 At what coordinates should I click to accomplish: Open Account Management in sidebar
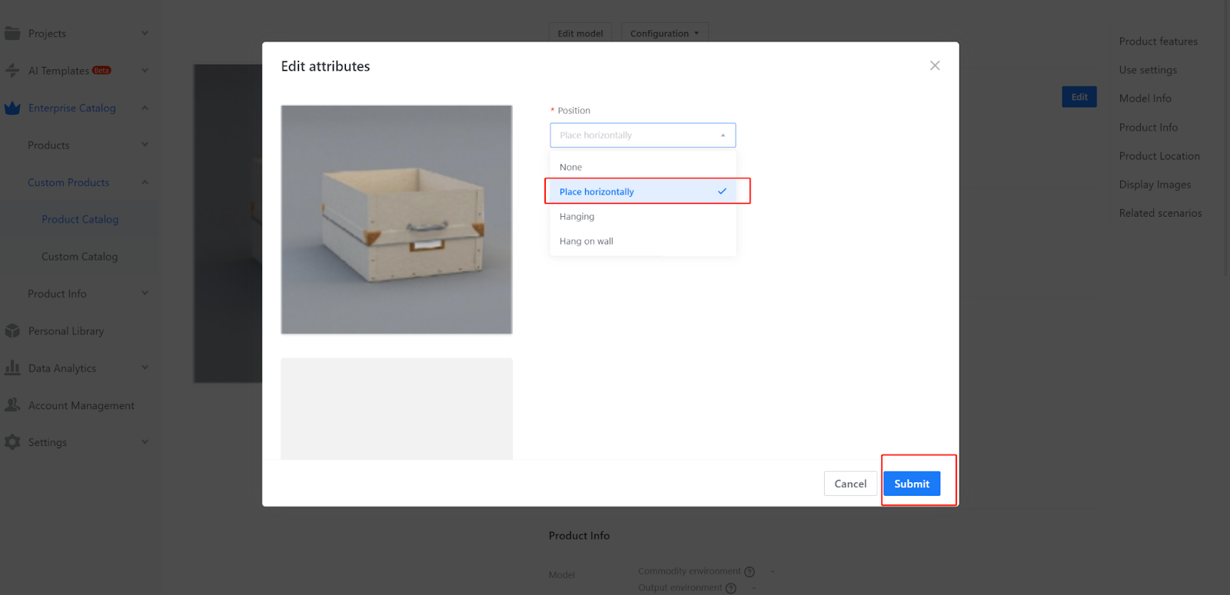tap(81, 406)
